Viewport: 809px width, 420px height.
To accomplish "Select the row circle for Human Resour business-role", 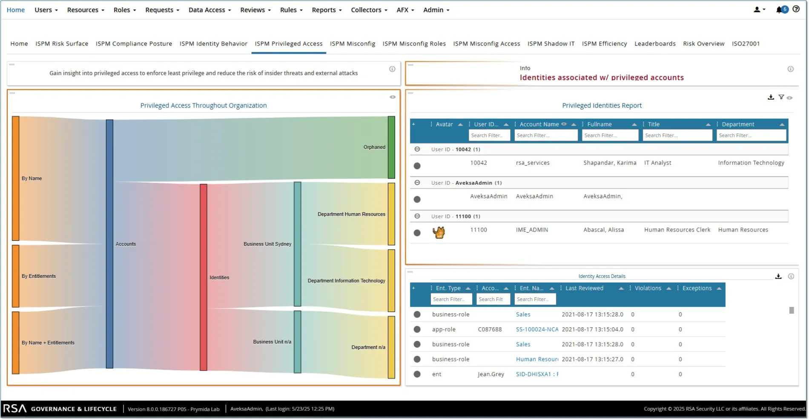I will tap(417, 359).
